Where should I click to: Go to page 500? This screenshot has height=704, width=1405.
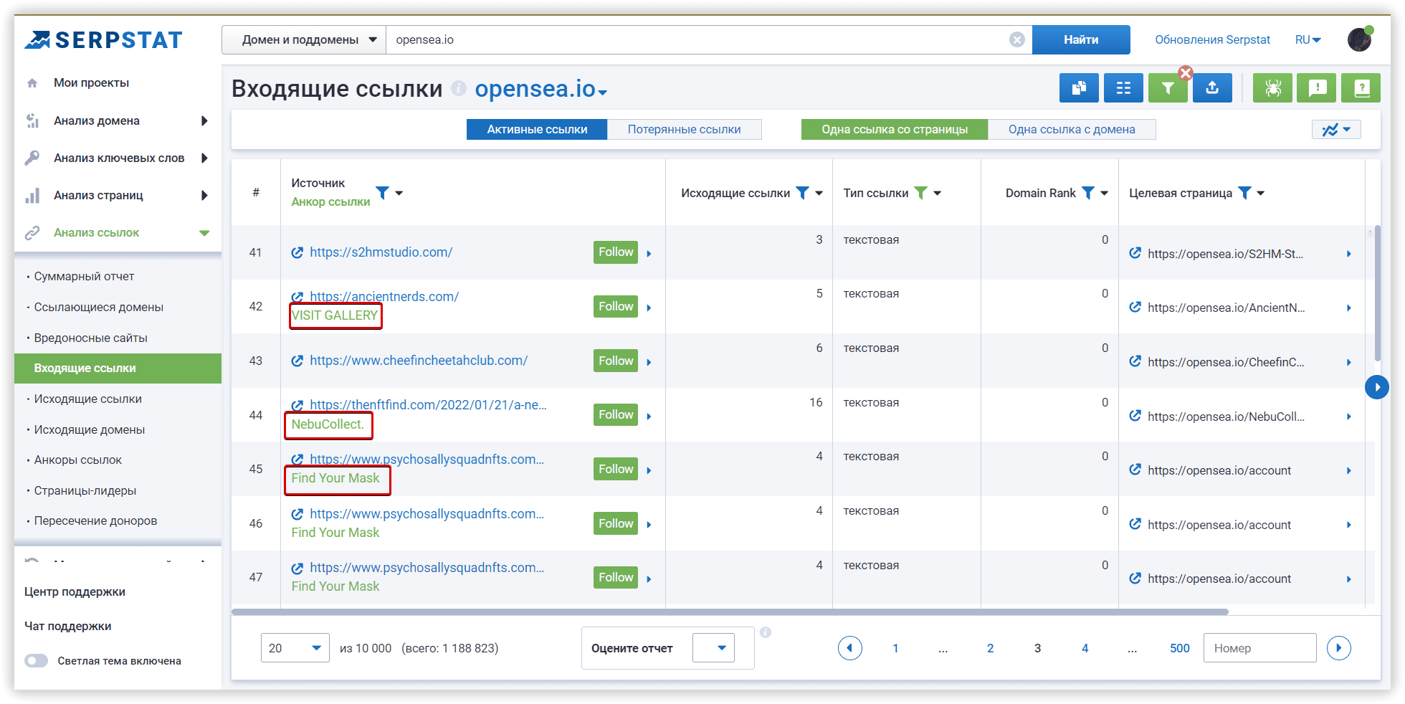[1180, 648]
